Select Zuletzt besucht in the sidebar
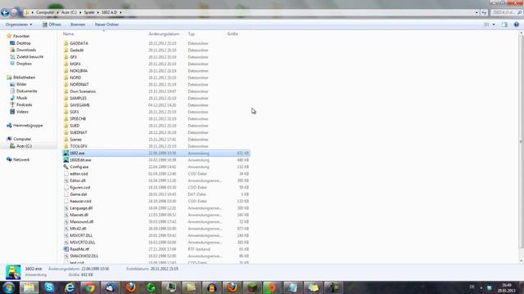 tap(29, 57)
